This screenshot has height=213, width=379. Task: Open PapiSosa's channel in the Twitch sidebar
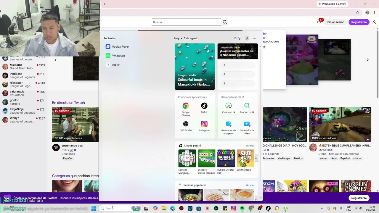pyautogui.click(x=24, y=75)
